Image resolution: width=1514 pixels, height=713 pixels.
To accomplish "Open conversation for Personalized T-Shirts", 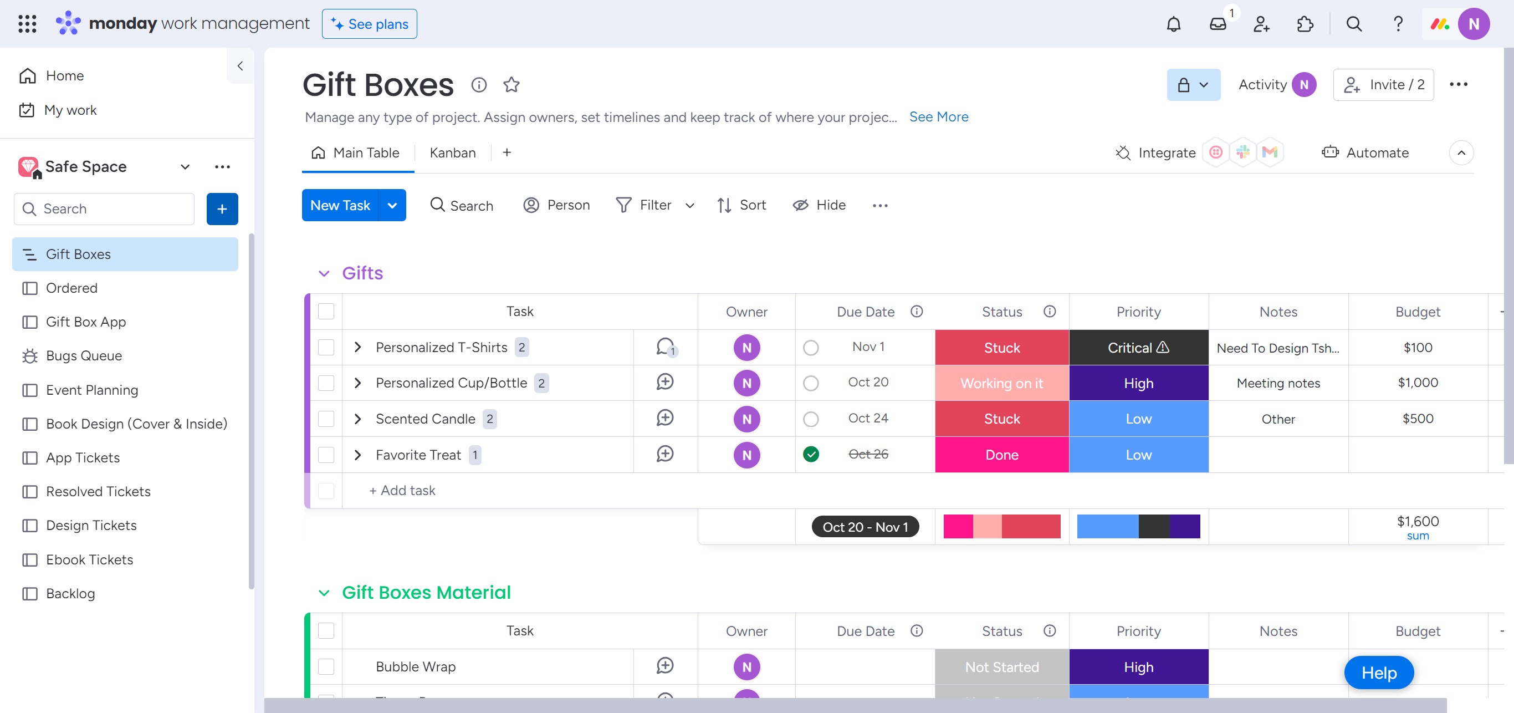I will pyautogui.click(x=666, y=348).
